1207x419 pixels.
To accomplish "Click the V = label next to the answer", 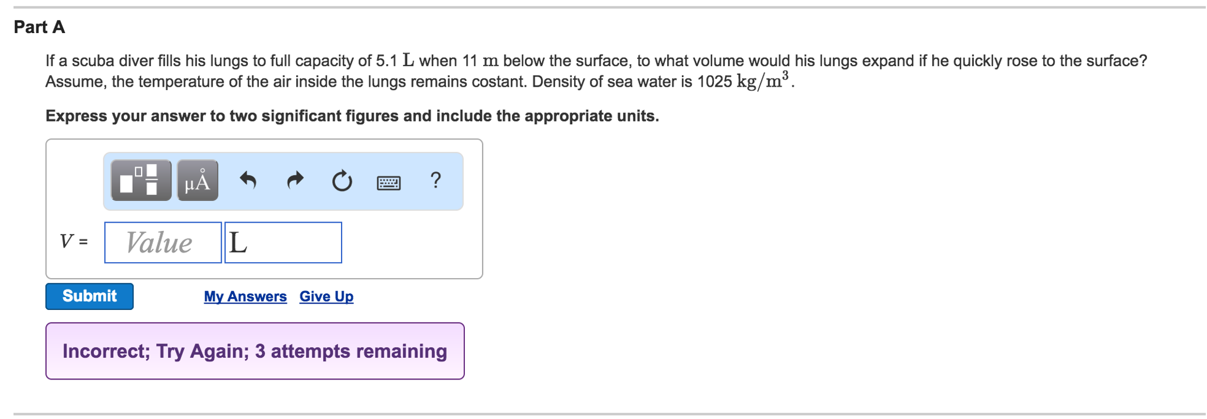I will pyautogui.click(x=73, y=241).
